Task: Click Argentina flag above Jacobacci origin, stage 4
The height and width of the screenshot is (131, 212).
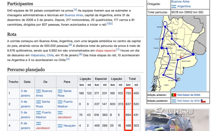Action: [38, 123]
